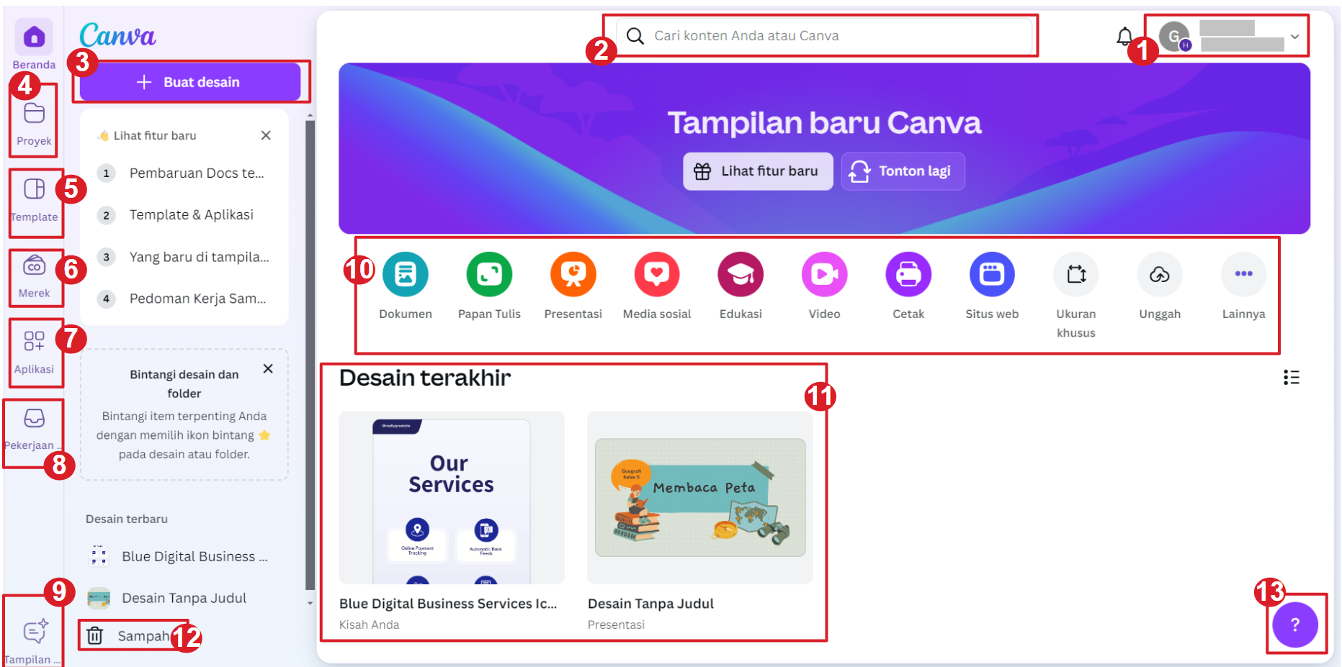Open step 4 Pedoman Kerja Sama
This screenshot has width=1342, height=667.
[184, 299]
